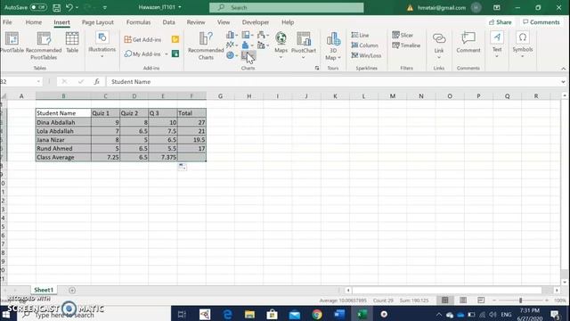This screenshot has height=321, width=570.
Task: Insert a Slicer filter
Action: pyautogui.click(x=403, y=35)
